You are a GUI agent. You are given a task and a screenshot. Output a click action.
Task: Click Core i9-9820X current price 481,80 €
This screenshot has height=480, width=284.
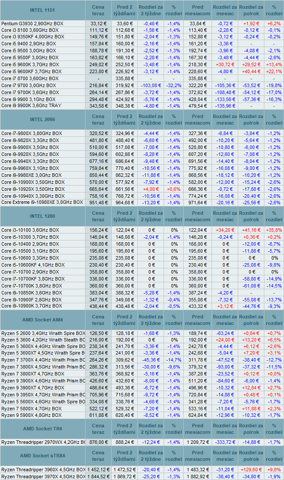[98, 141]
